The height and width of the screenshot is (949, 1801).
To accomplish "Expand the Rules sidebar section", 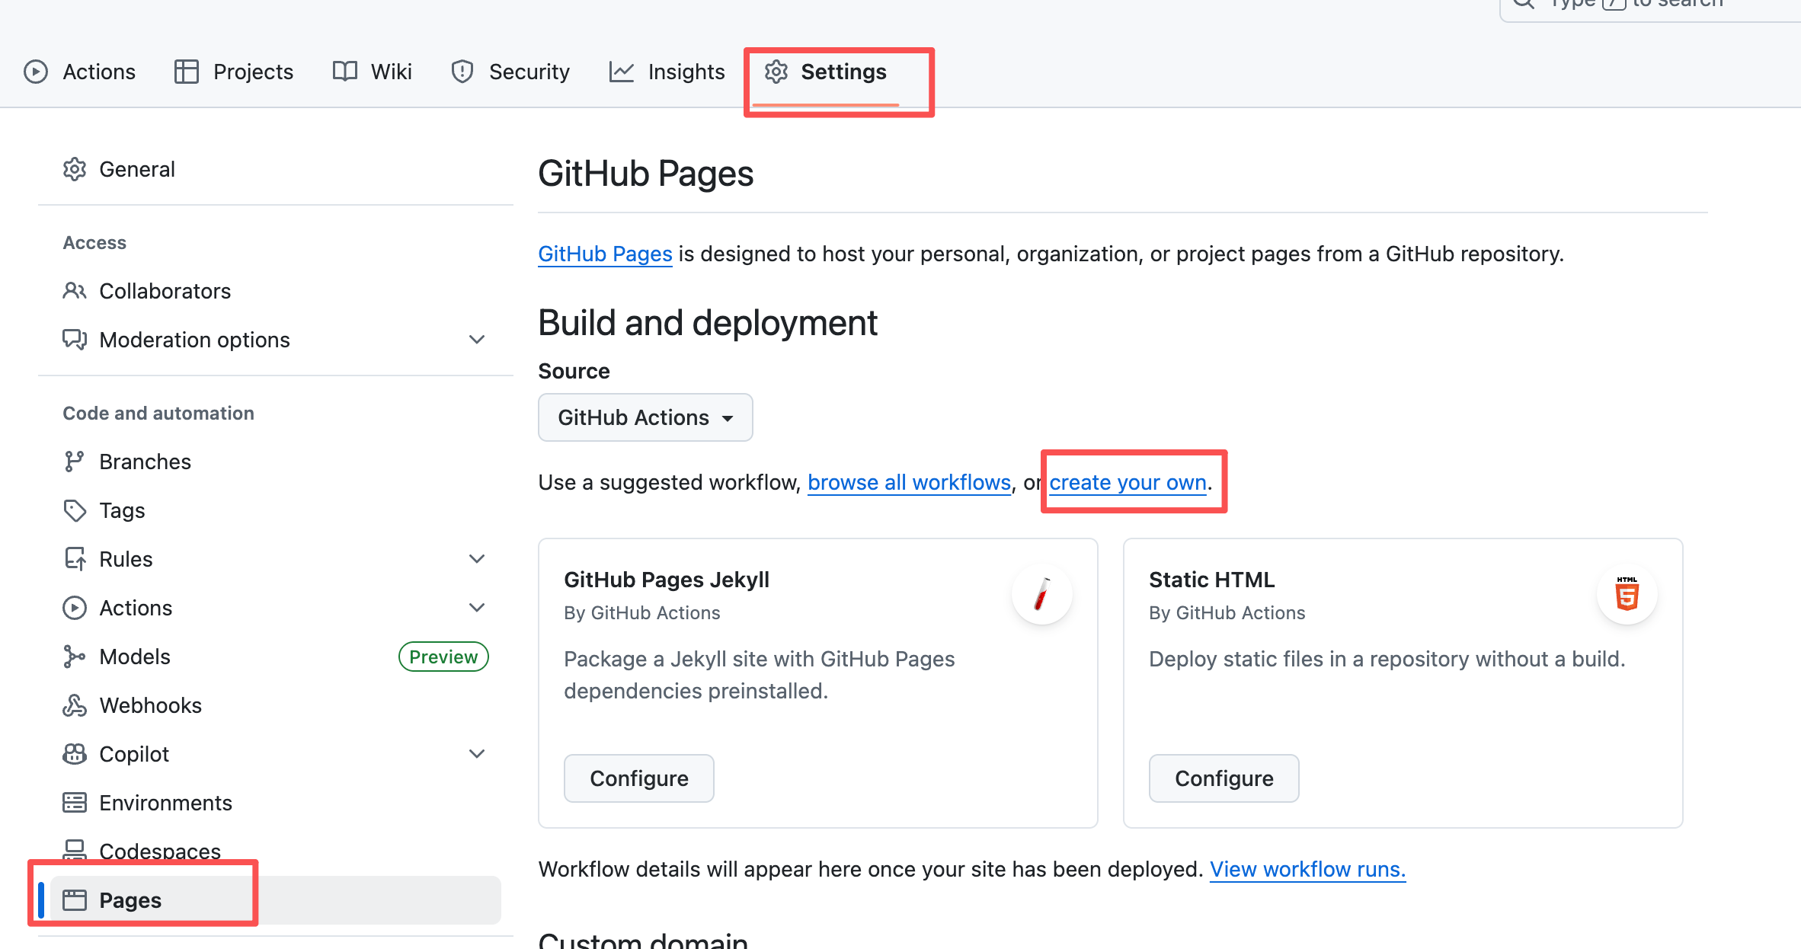I will tap(477, 559).
